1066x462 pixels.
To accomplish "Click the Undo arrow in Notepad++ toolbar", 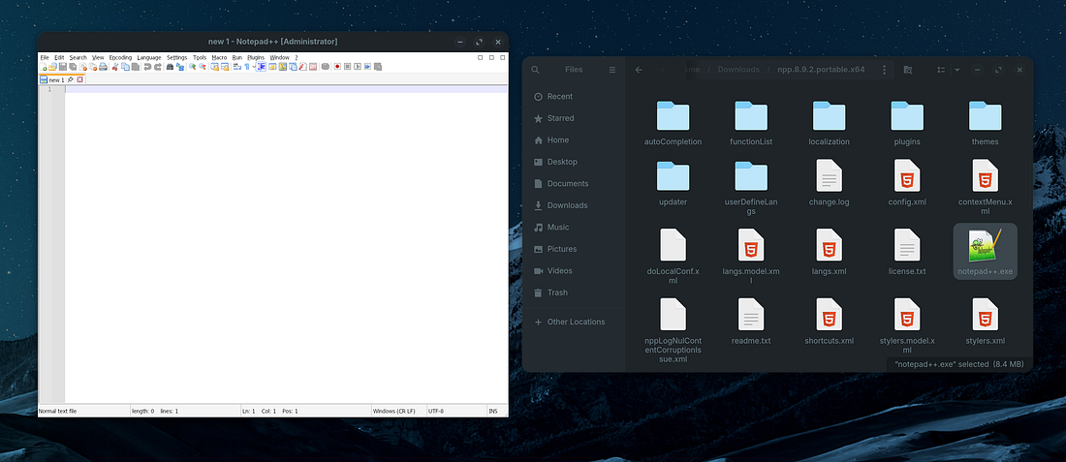I will [147, 67].
